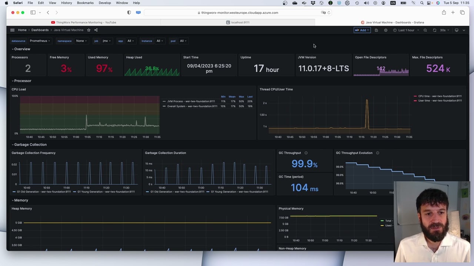Screen dimensions: 474x266
Task: Open the Last 1 hour time picker
Action: [406, 30]
